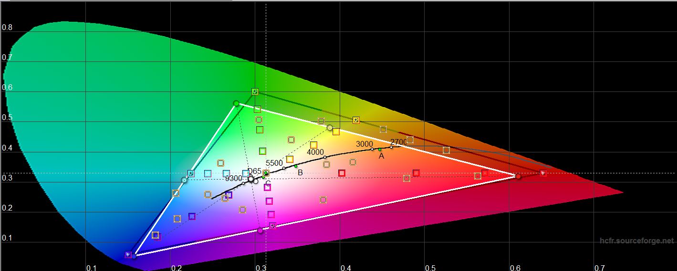Pick the magenta reference square with the plus mark
Screen dimensions: 677x271
[x=272, y=225]
